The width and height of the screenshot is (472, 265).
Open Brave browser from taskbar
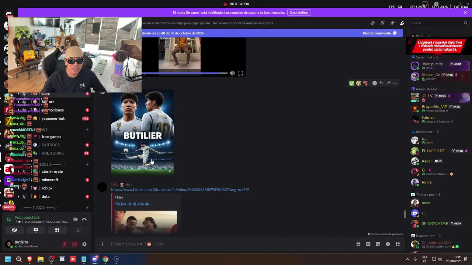(29, 259)
